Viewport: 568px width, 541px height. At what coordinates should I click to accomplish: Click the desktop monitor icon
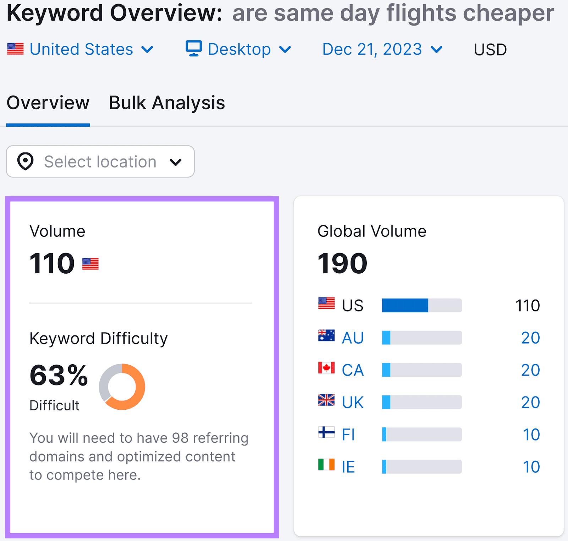[194, 49]
